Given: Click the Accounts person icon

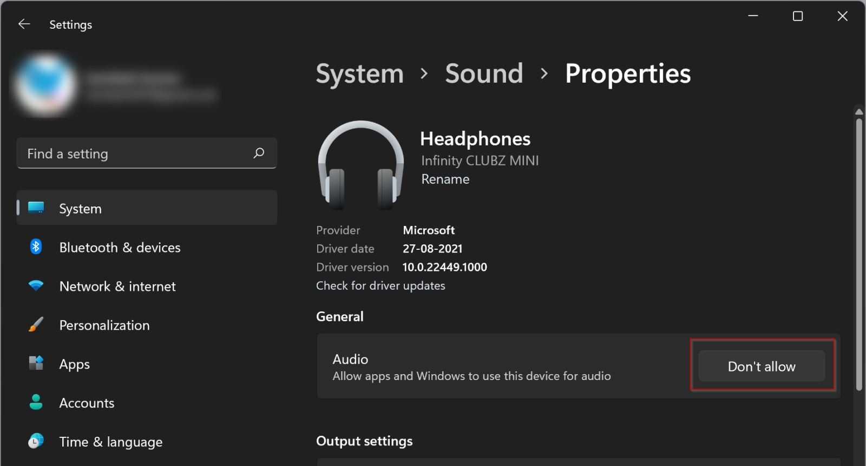Looking at the screenshot, I should pos(36,402).
